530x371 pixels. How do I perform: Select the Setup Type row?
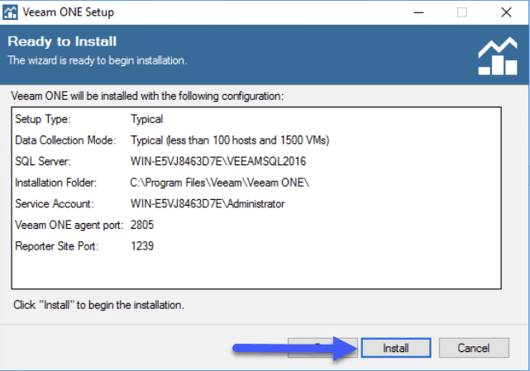(x=256, y=119)
